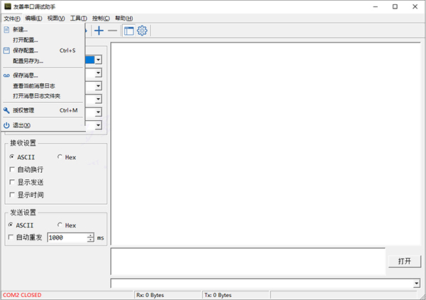
Task: Open the 文件(F) menu
Action: [x=12, y=18]
